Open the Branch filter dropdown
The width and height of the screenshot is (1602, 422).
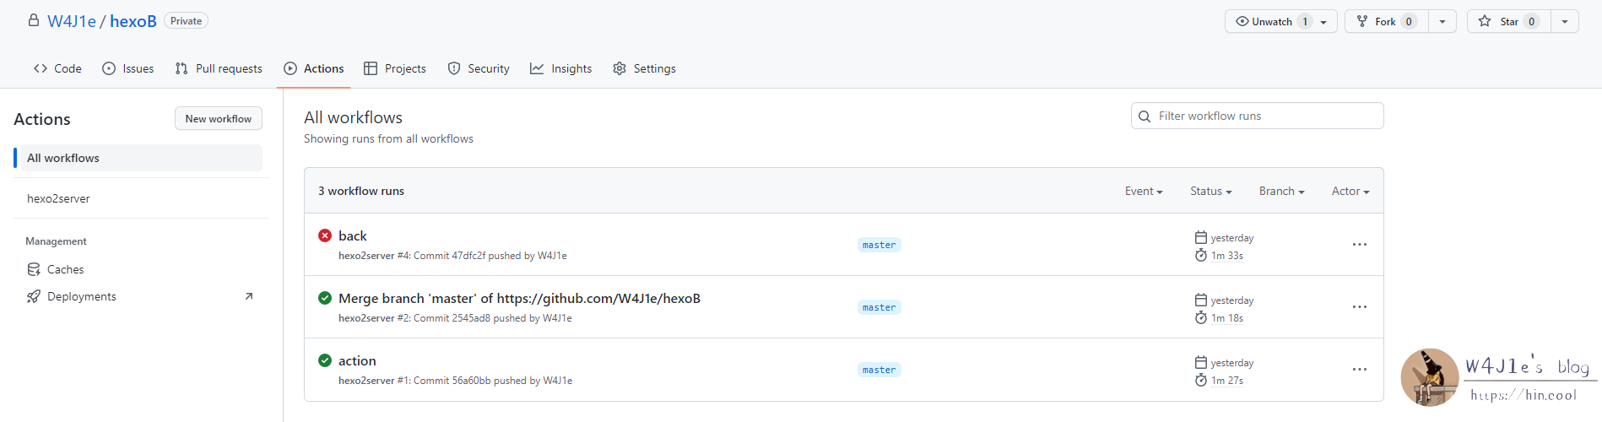[x=1282, y=192]
